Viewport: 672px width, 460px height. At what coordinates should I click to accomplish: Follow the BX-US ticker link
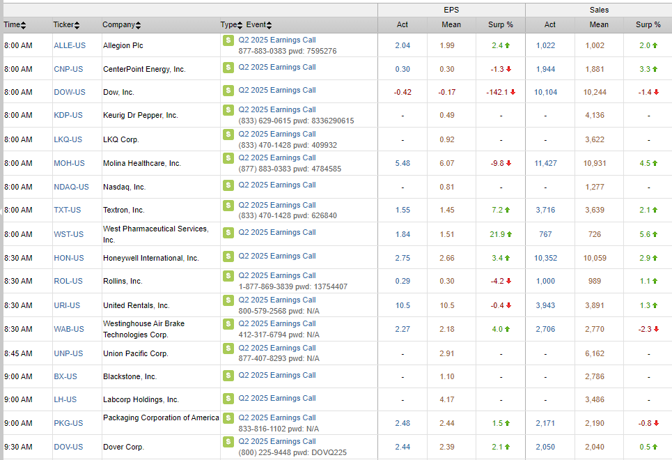[x=65, y=377]
